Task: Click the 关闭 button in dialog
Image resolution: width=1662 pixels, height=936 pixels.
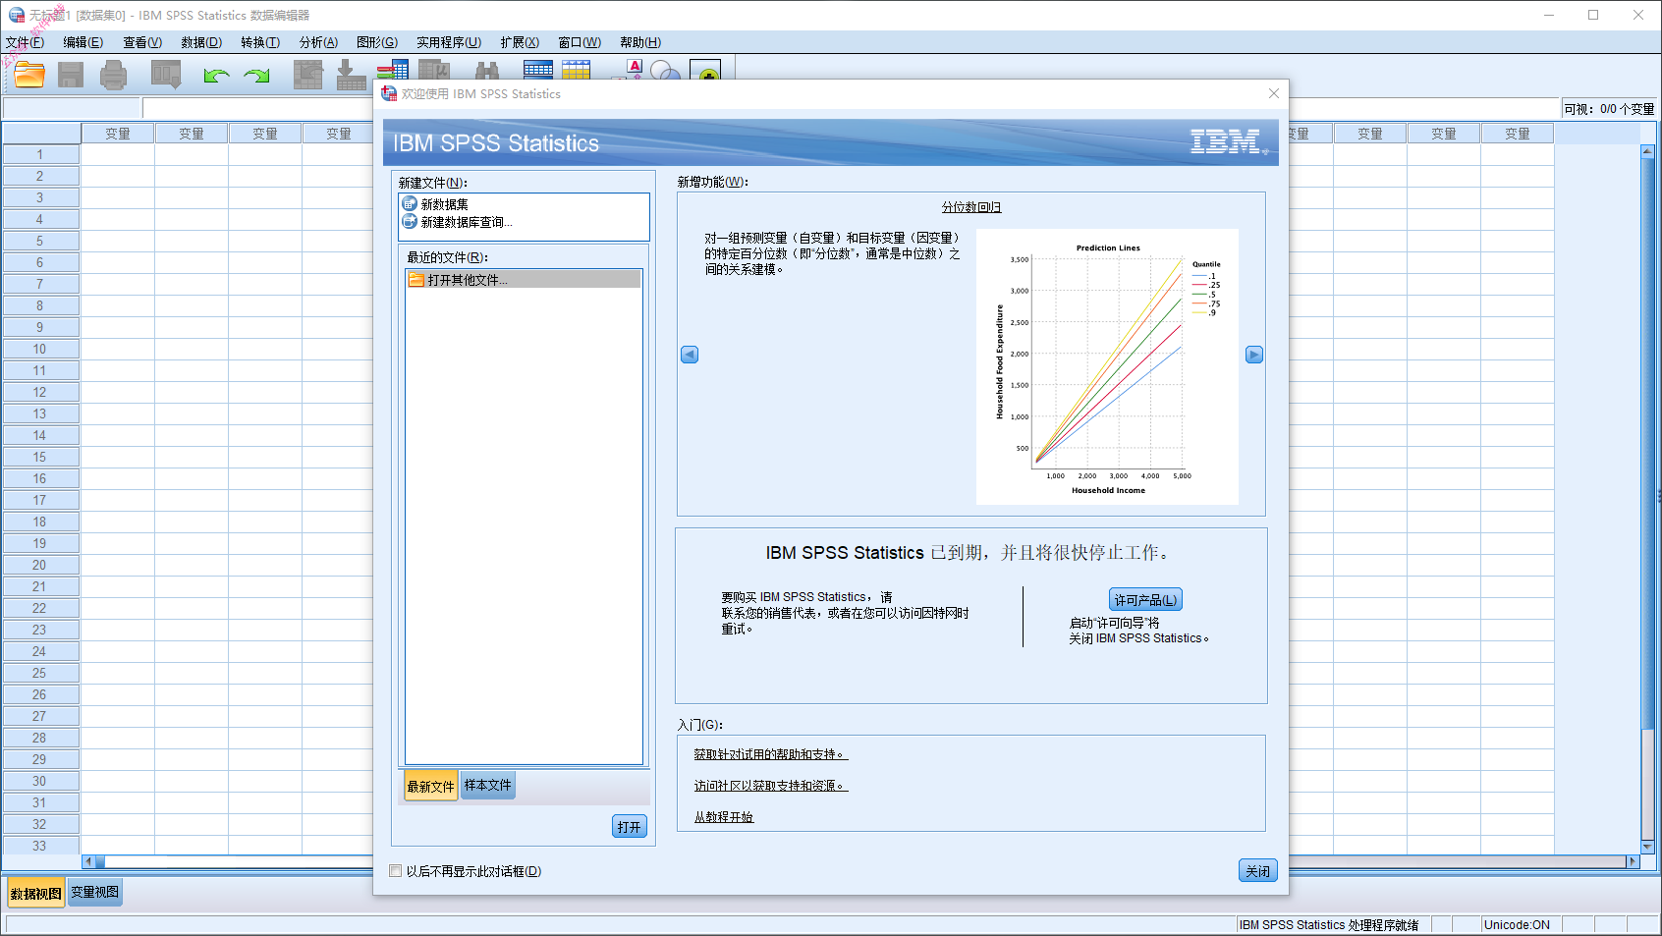Action: pyautogui.click(x=1258, y=870)
